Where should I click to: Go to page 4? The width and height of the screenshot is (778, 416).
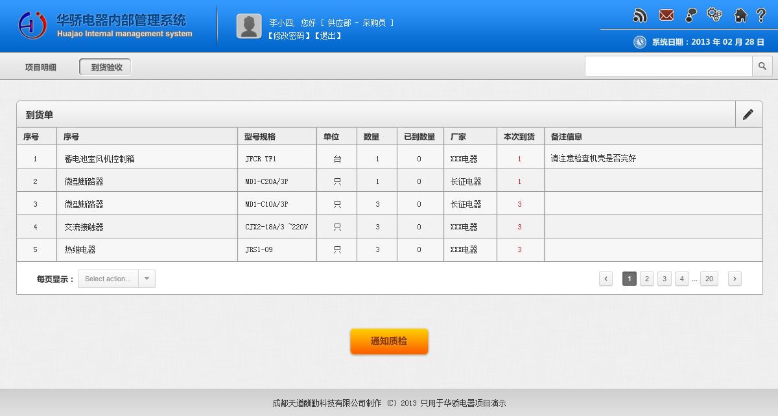[682, 279]
